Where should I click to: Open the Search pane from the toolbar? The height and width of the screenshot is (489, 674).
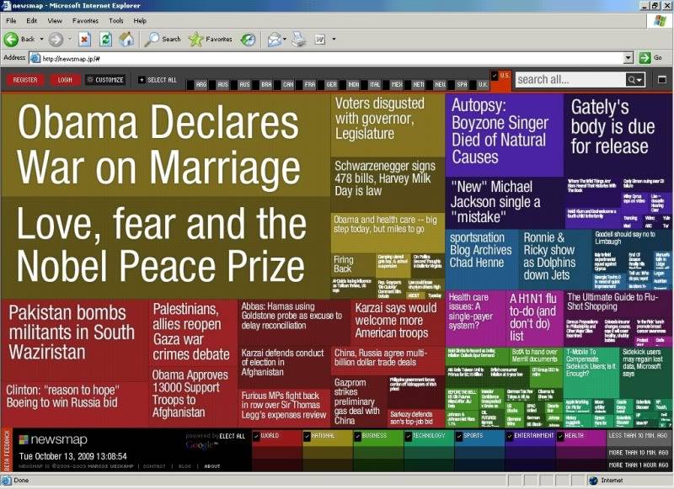[163, 39]
